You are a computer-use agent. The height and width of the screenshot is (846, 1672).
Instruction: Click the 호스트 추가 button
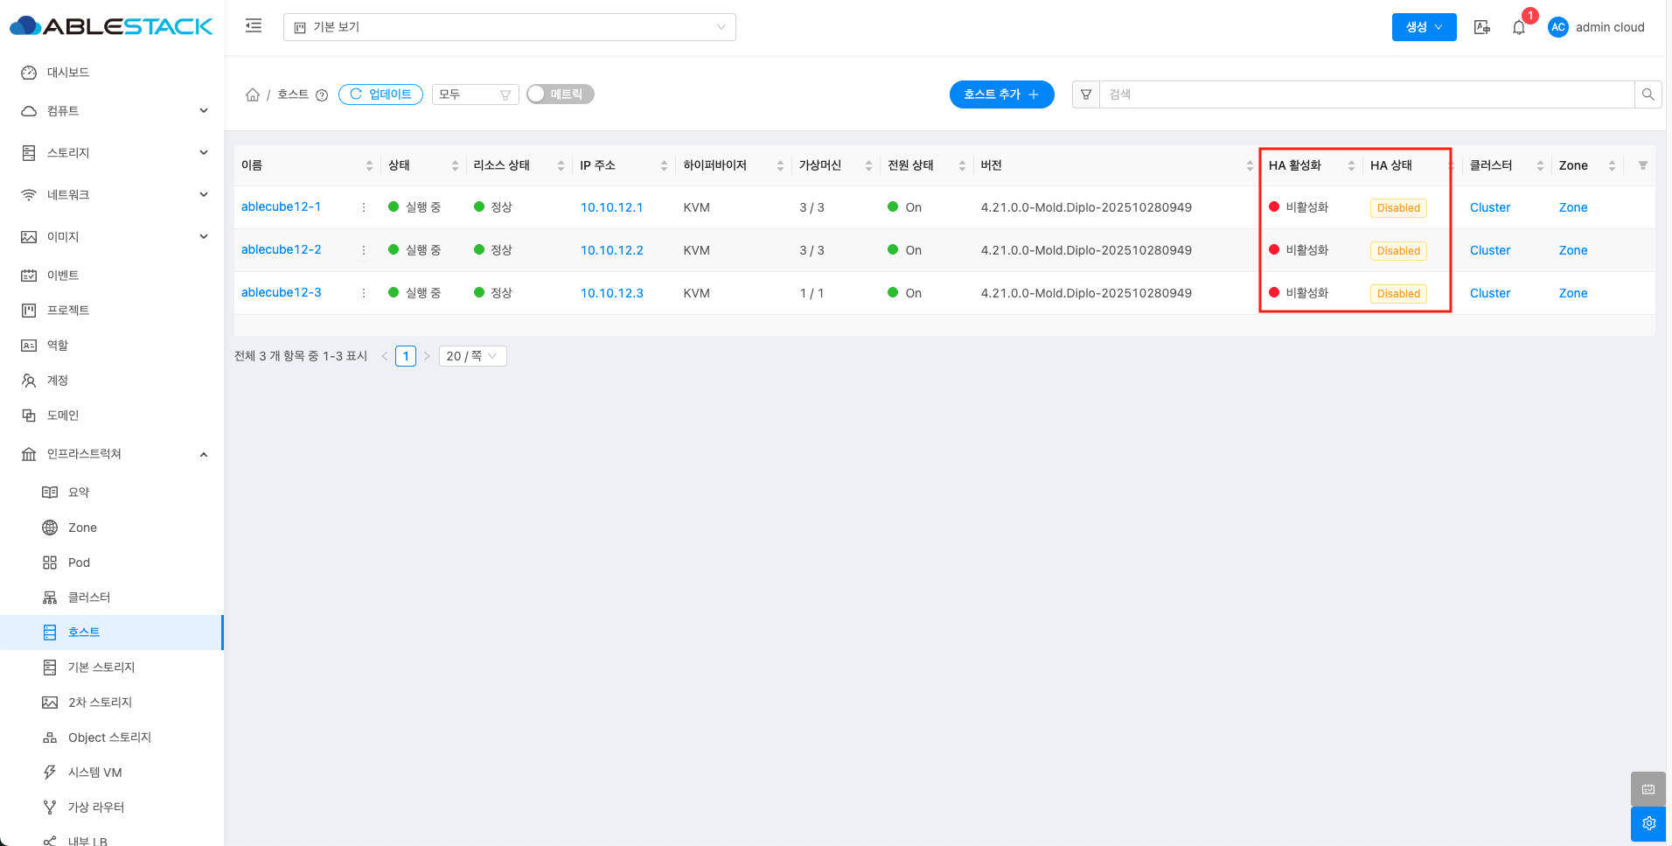click(x=1001, y=94)
